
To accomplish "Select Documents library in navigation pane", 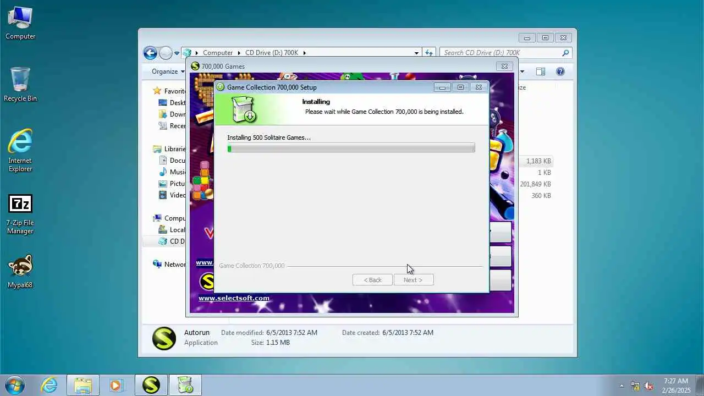I will [x=172, y=161].
